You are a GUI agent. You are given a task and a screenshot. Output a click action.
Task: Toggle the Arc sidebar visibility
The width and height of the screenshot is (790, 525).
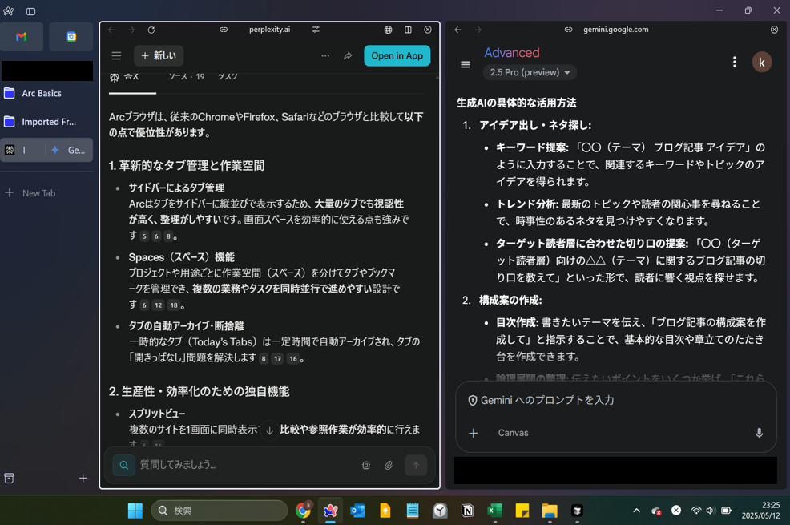tap(30, 11)
